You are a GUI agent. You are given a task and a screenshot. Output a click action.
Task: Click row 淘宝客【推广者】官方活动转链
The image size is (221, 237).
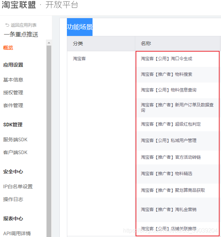click(x=178, y=157)
